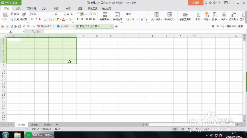Click the Format Painter brush icon

coord(24,15)
